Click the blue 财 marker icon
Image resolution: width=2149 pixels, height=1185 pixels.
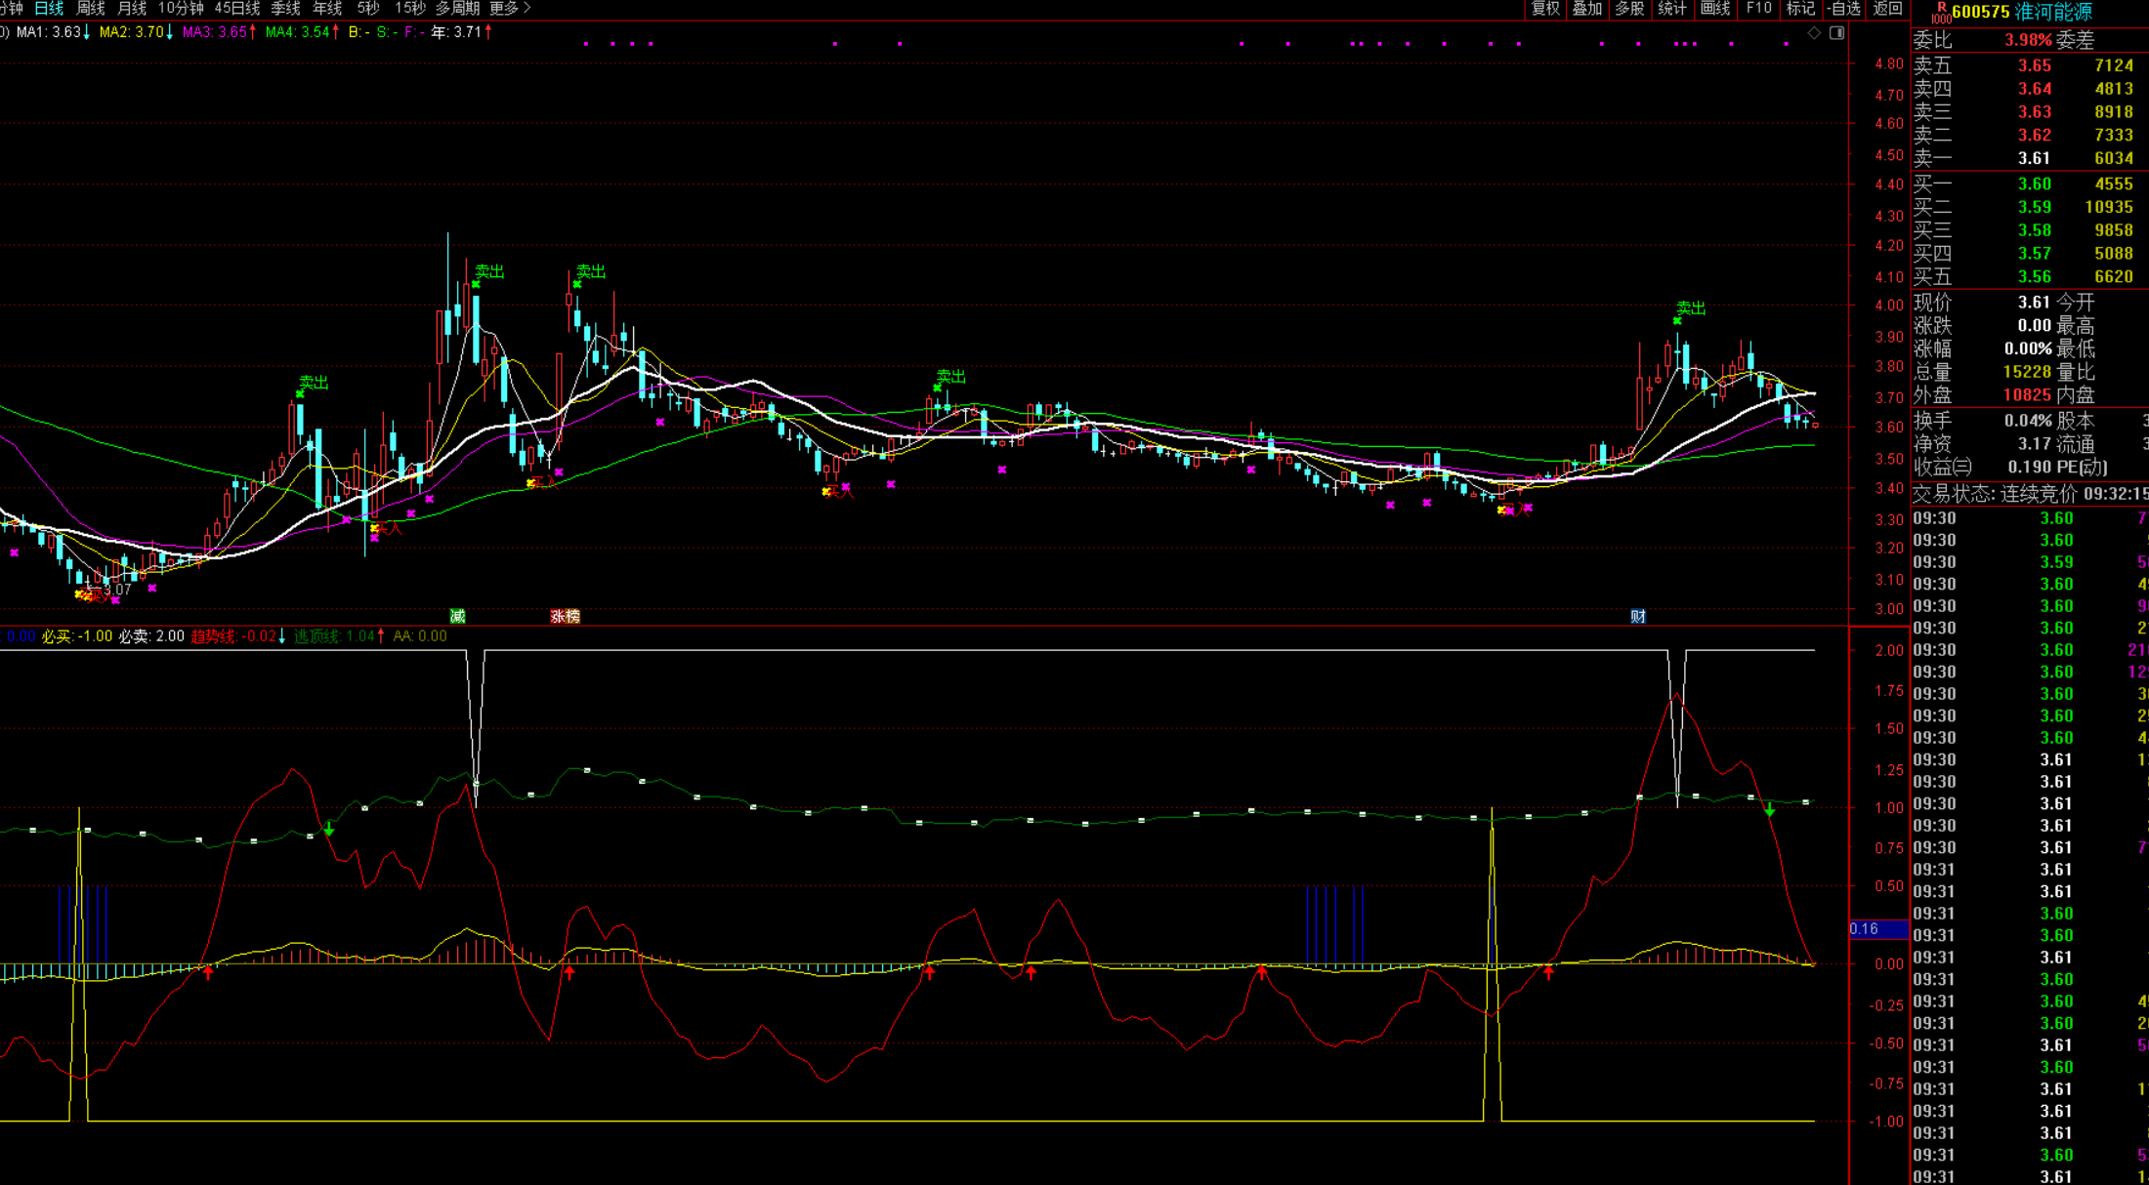coord(1638,616)
